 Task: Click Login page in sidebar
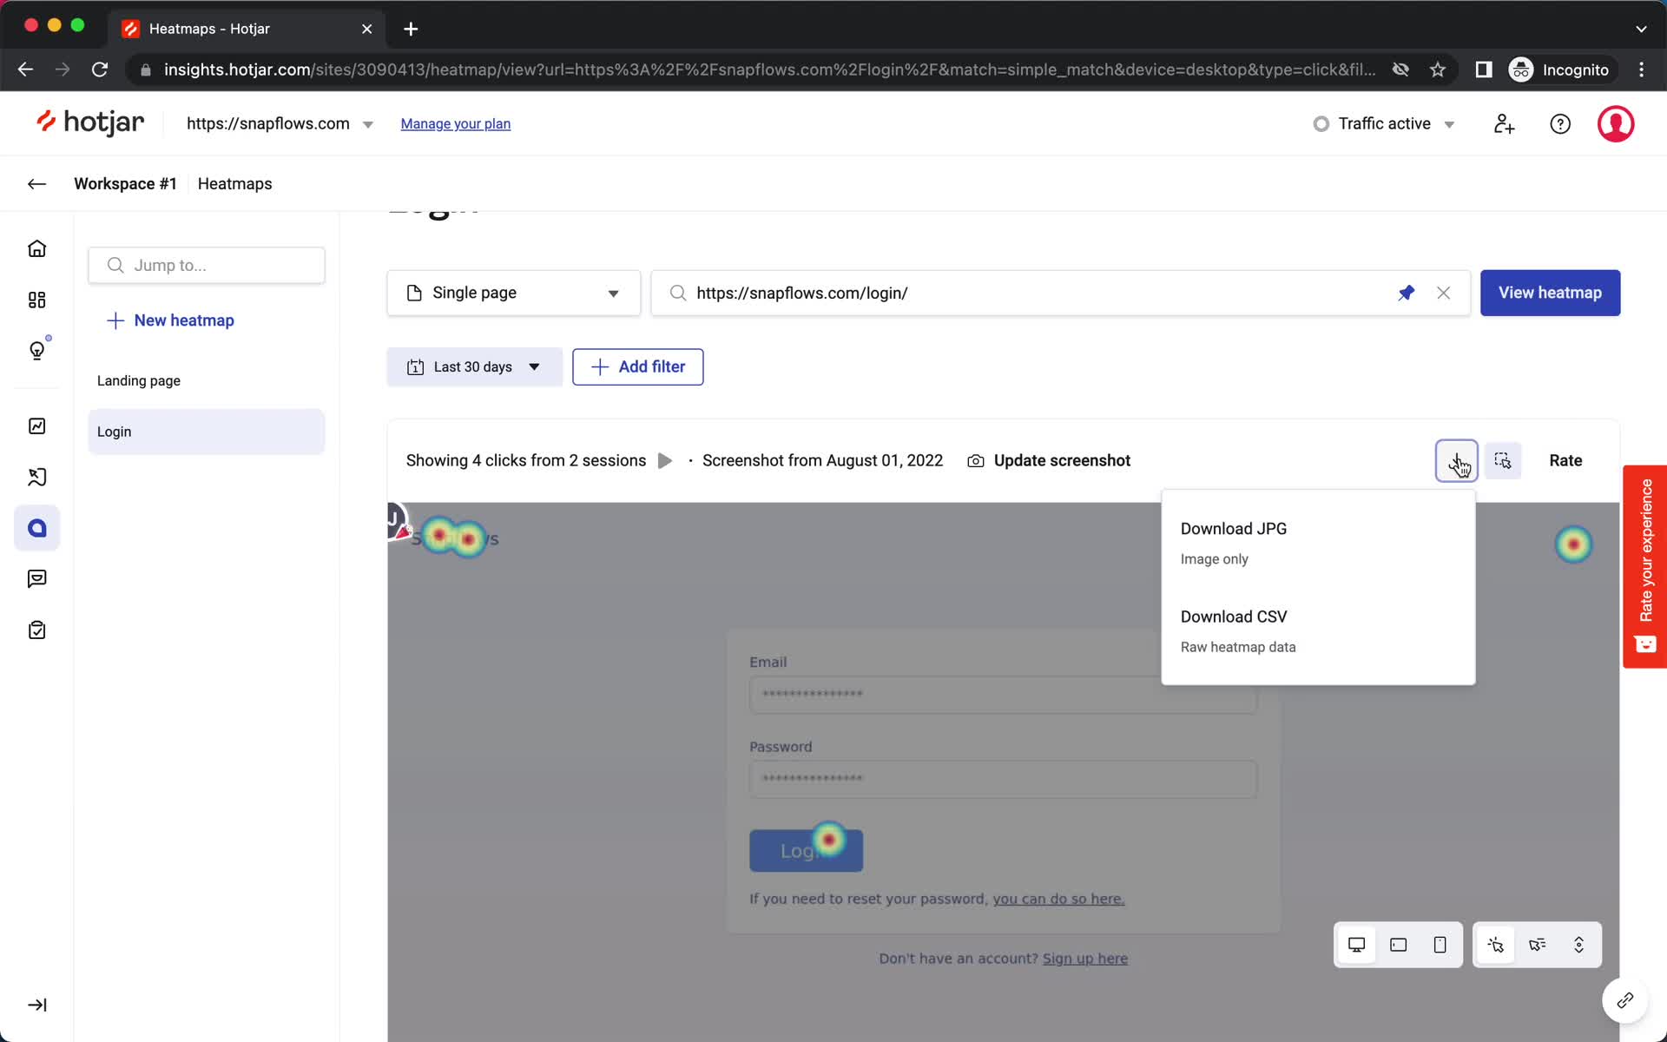tap(114, 431)
